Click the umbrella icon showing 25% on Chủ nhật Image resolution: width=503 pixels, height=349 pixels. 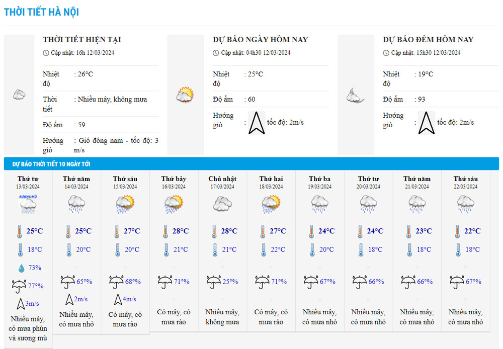[214, 282]
